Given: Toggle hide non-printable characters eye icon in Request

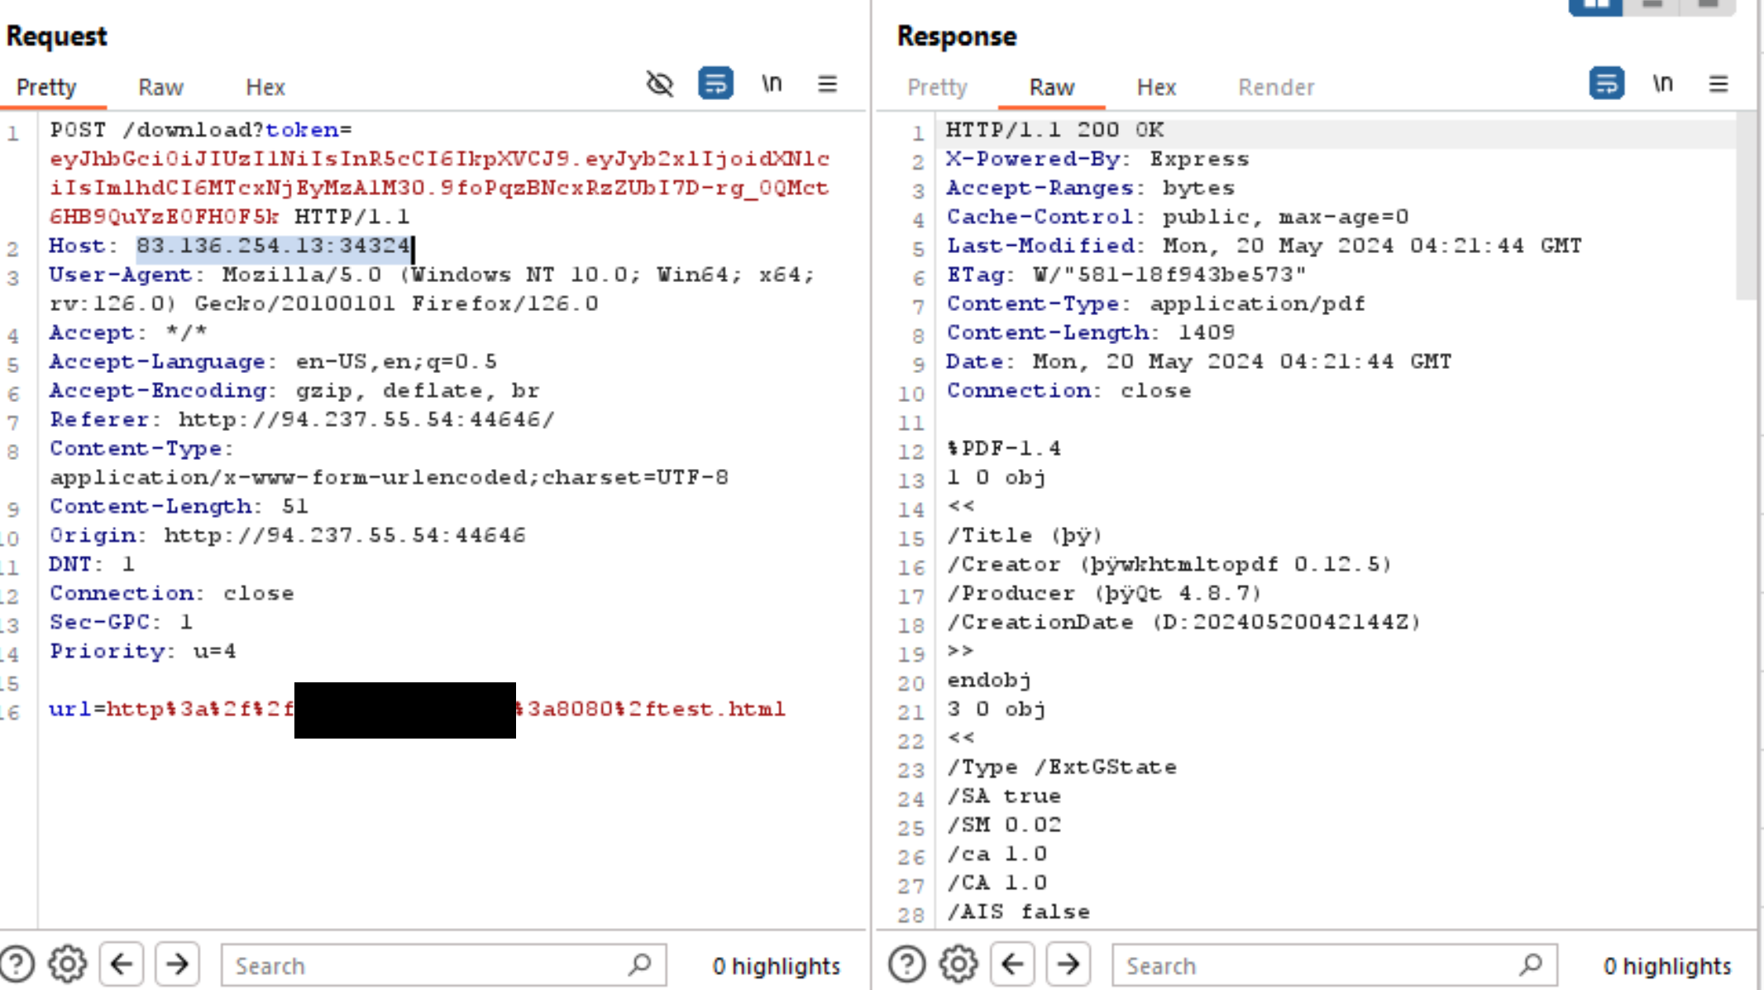Looking at the screenshot, I should pyautogui.click(x=659, y=84).
